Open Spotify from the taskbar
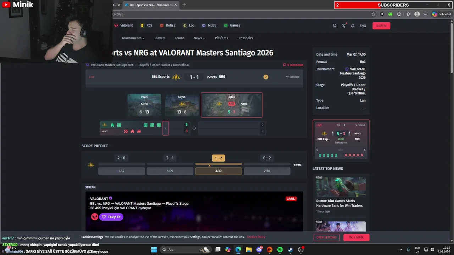This screenshot has height=255, width=454. coord(280,250)
